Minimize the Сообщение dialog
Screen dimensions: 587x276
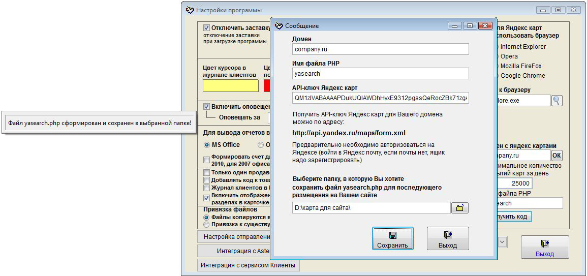click(x=455, y=25)
